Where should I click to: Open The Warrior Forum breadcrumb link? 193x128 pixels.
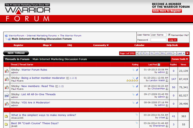pos(71,36)
